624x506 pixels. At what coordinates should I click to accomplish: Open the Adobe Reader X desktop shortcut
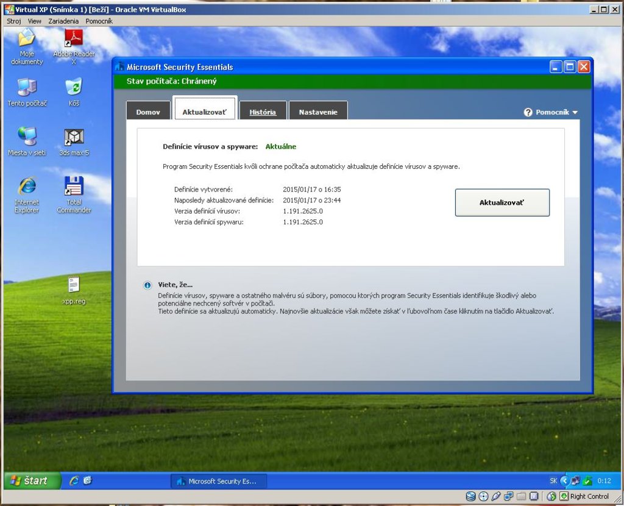(74, 46)
